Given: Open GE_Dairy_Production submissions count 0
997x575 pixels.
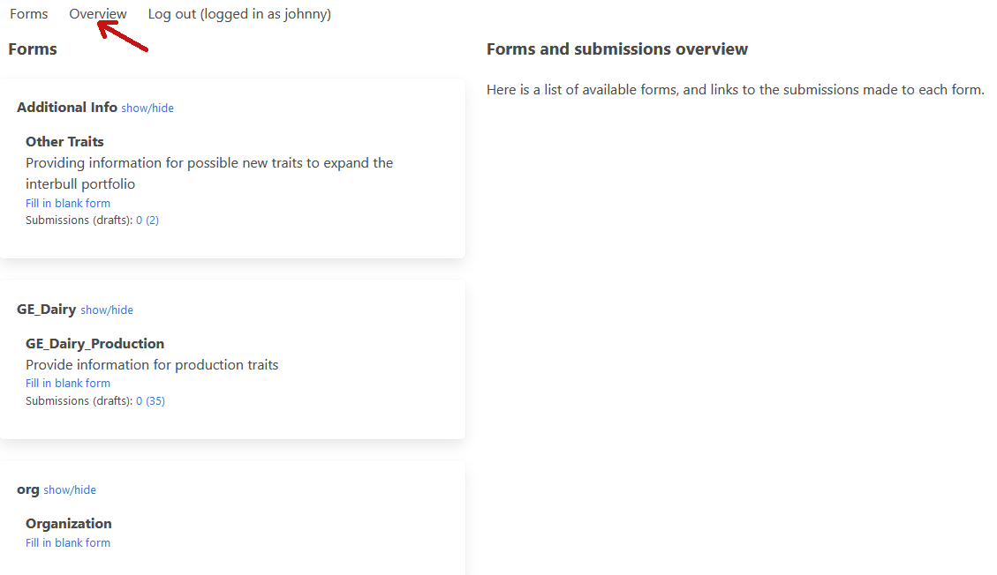Looking at the screenshot, I should (x=140, y=401).
